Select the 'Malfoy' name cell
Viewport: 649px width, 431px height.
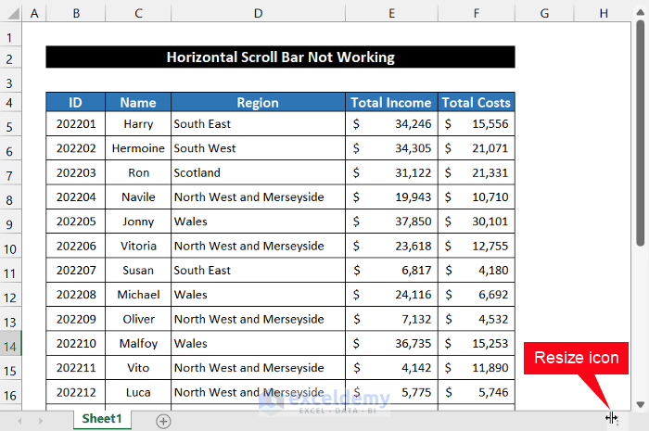[138, 343]
